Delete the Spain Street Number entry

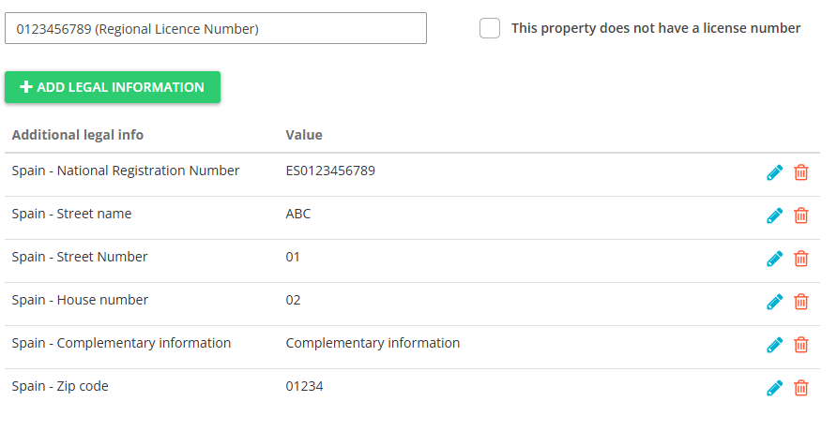pyautogui.click(x=801, y=259)
